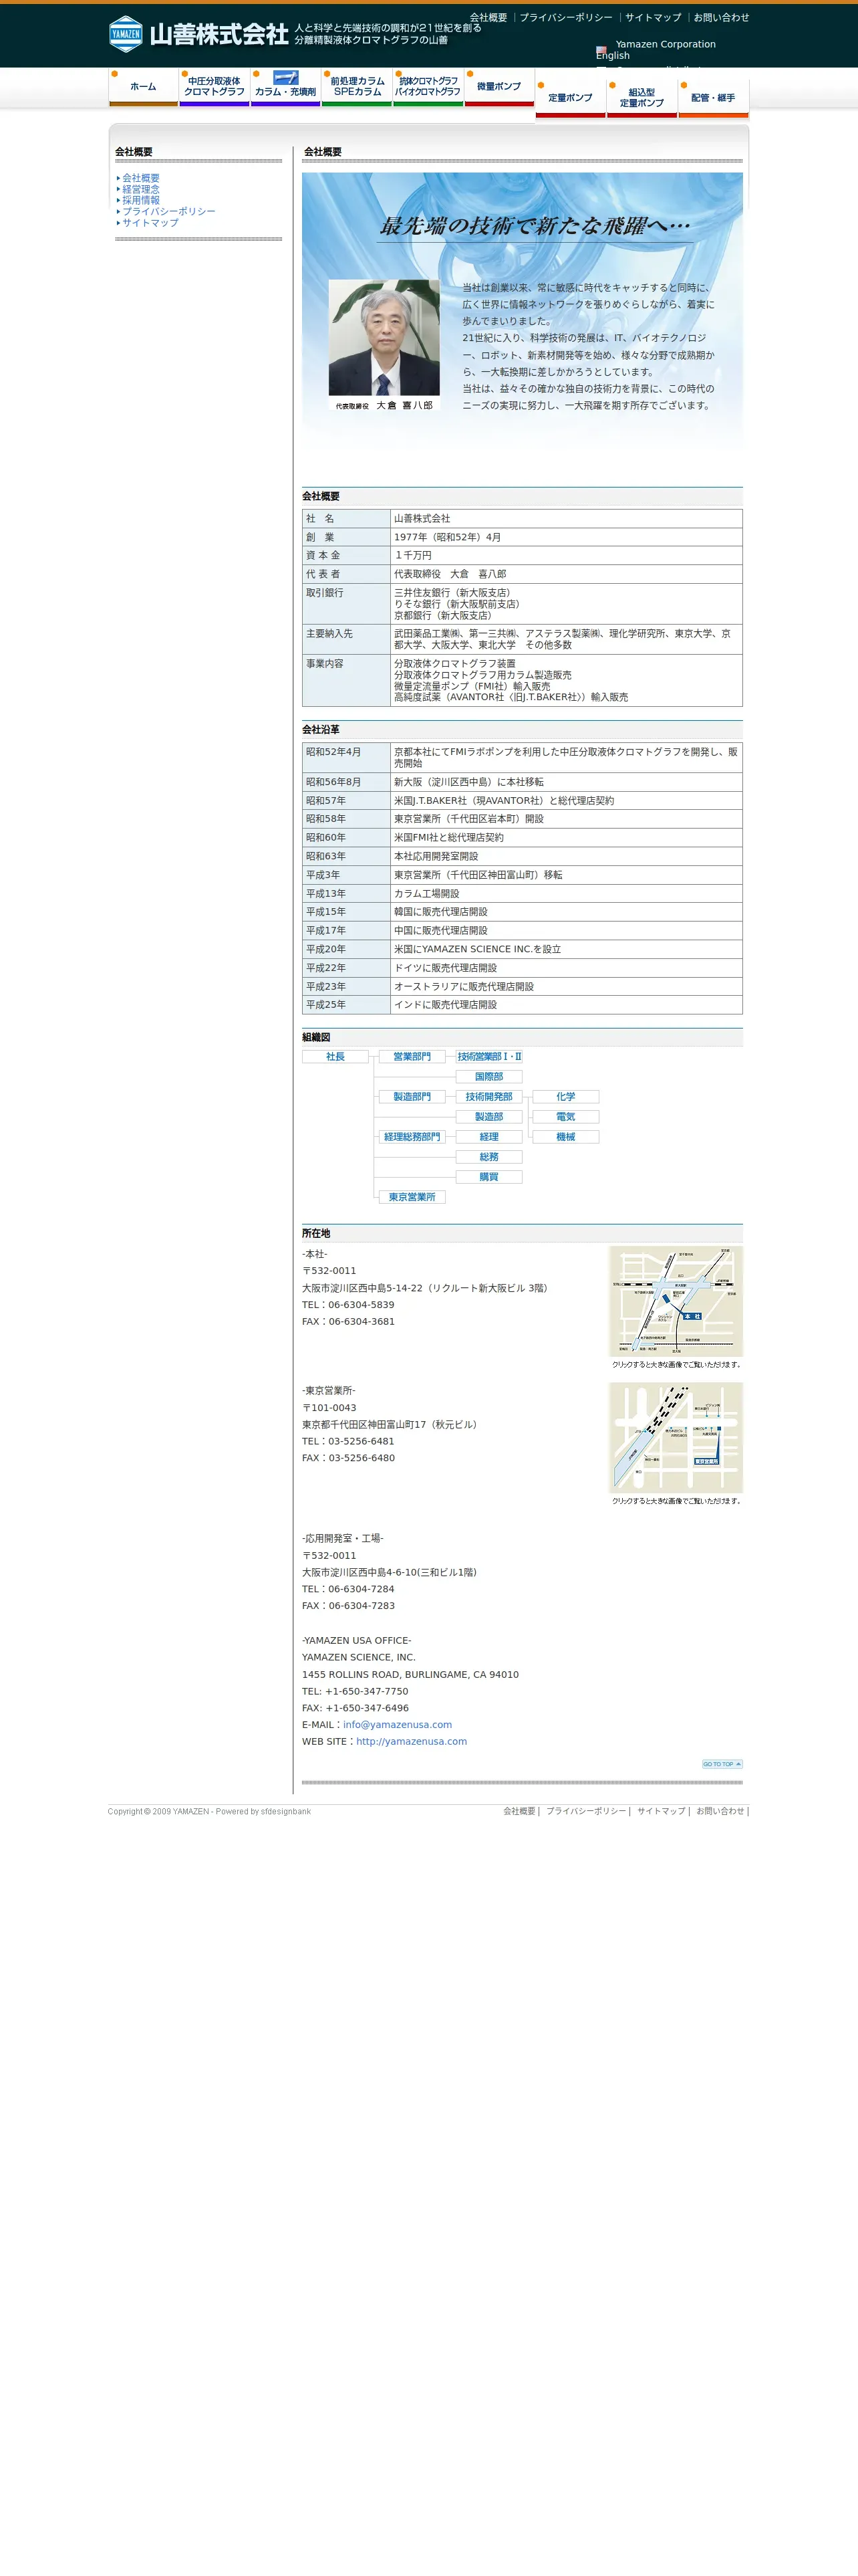The width and height of the screenshot is (858, 2576).
Task: Click the header 会社概要 link
Action: click(488, 18)
